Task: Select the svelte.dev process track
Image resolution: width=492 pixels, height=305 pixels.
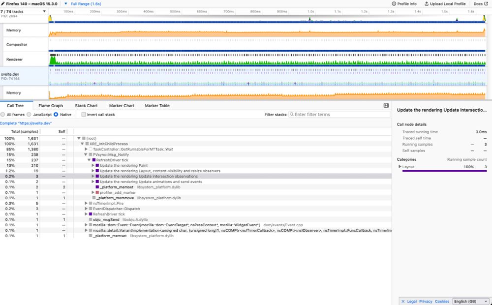Action: [x=24, y=76]
